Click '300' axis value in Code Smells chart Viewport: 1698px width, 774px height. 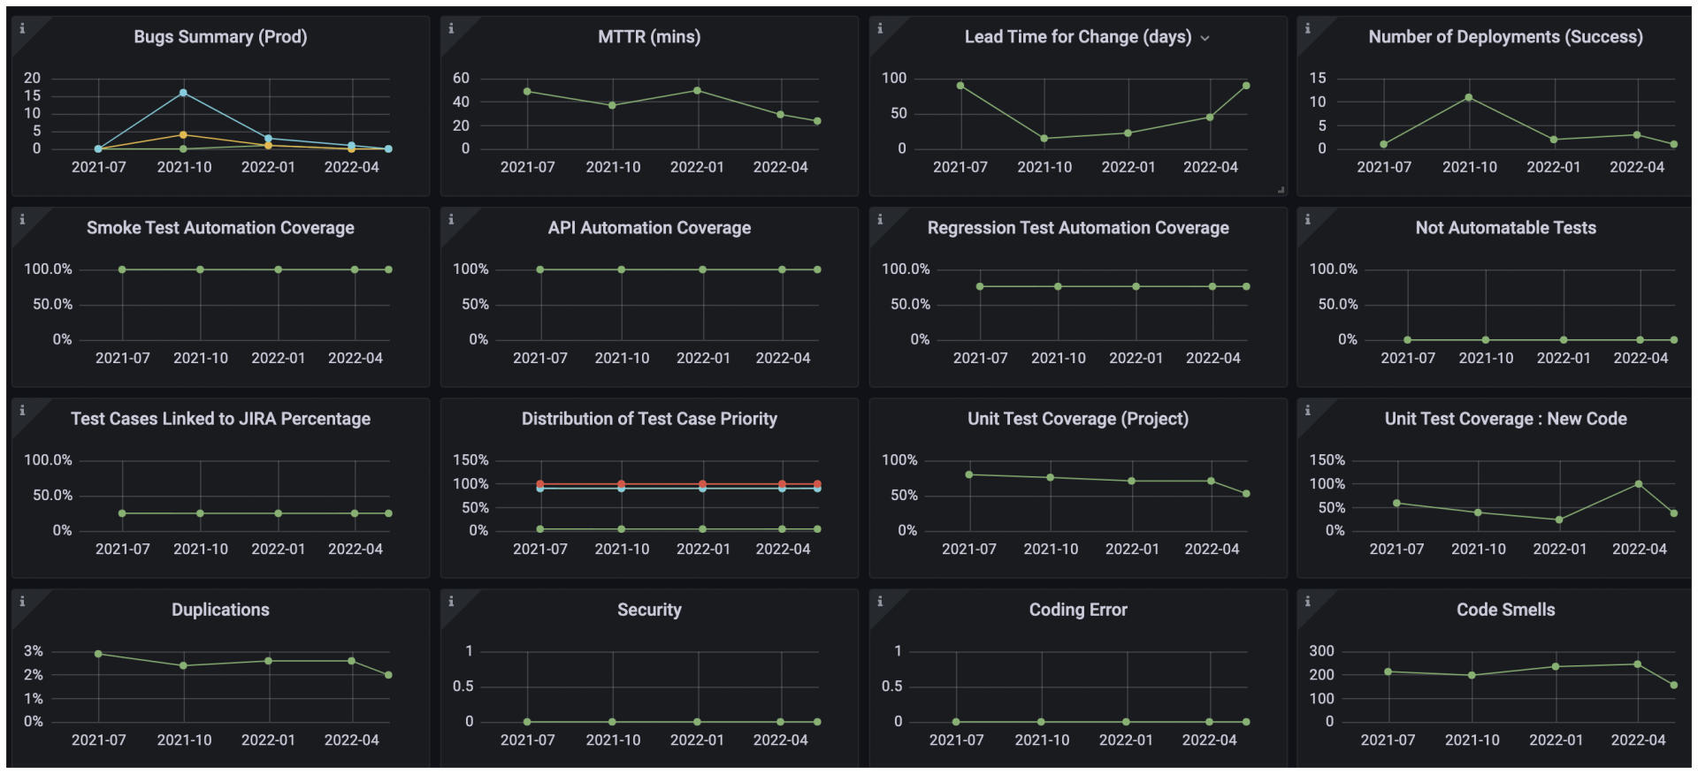[1321, 651]
